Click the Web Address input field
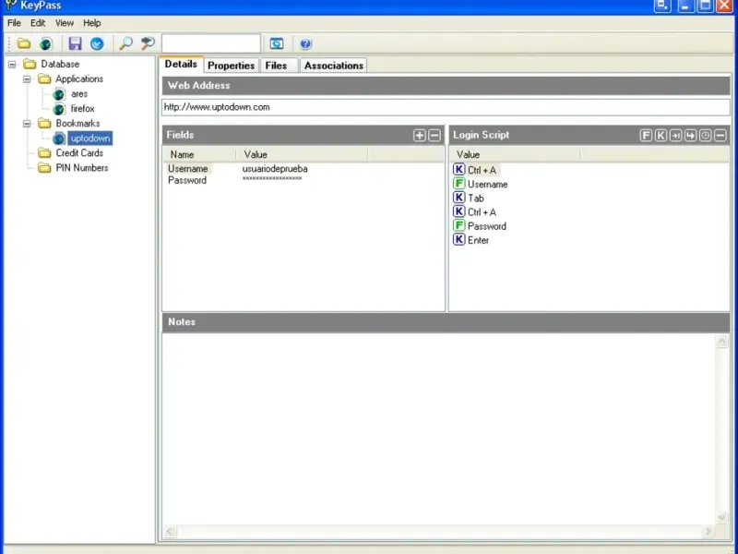 point(446,107)
